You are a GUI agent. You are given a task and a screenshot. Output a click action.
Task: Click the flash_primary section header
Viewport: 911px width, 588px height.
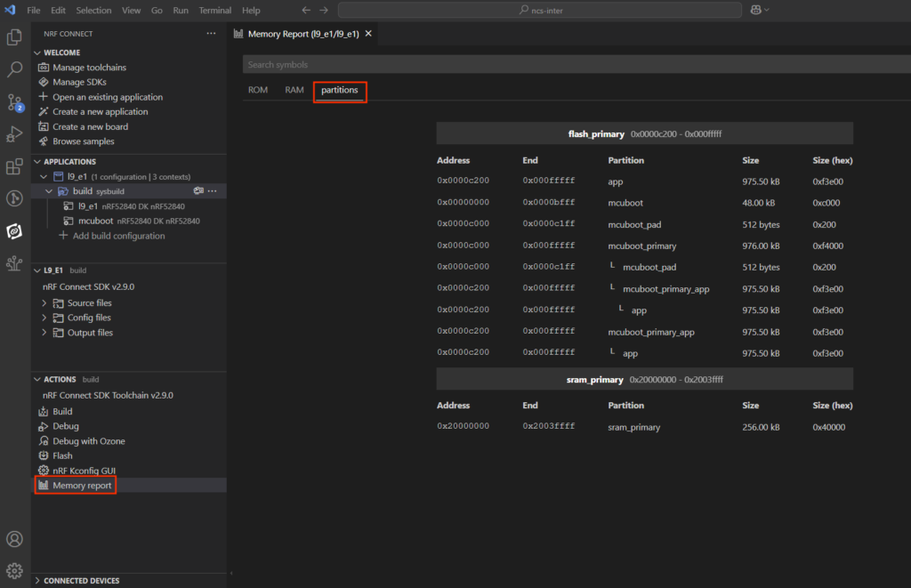pos(645,133)
